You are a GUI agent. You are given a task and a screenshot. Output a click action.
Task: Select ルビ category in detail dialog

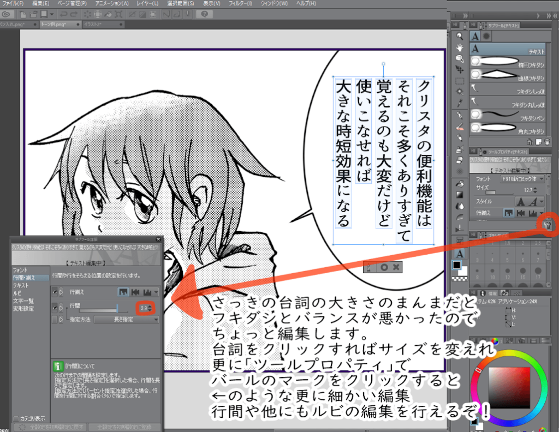(17, 293)
